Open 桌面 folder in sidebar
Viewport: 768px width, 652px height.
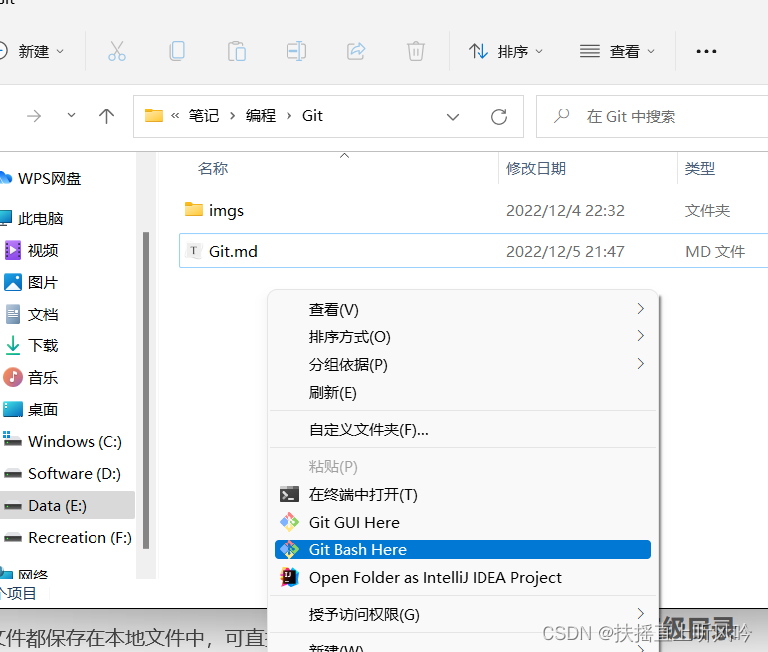point(43,409)
